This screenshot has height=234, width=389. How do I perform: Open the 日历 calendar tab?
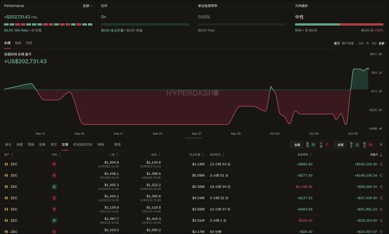pos(29,43)
